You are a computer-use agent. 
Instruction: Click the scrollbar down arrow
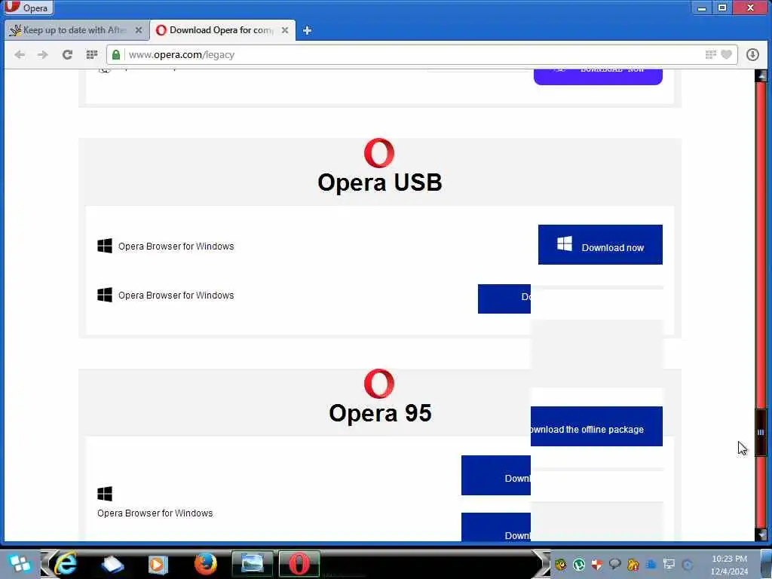(x=761, y=535)
